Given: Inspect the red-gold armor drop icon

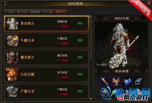Looking at the screenshot, I should coord(116,81).
